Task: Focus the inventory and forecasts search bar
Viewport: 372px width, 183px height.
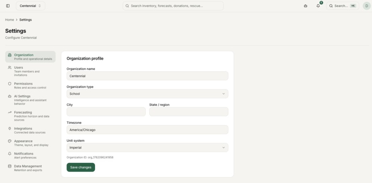Action: (x=173, y=6)
